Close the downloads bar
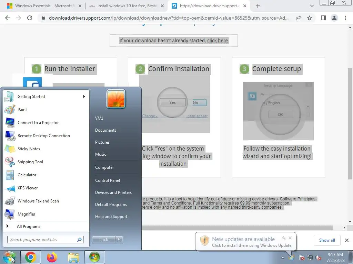This screenshot has width=353, height=264. [347, 240]
